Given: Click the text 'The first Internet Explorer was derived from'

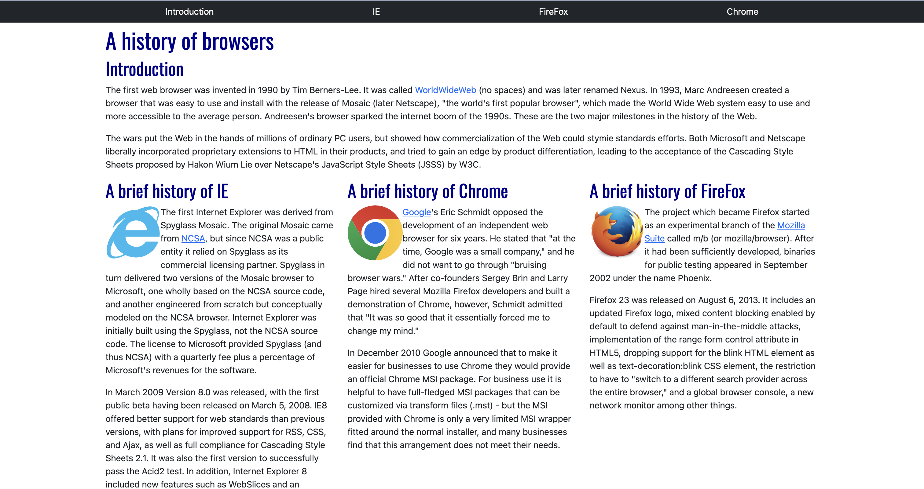Looking at the screenshot, I should coord(247,212).
